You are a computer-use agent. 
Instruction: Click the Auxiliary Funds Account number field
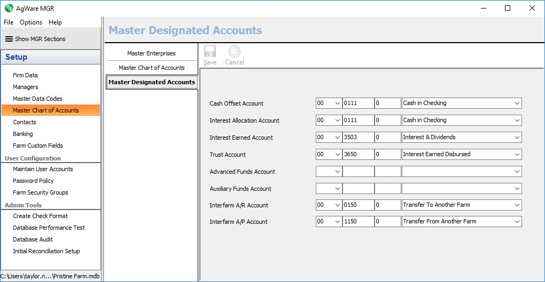[x=357, y=189]
